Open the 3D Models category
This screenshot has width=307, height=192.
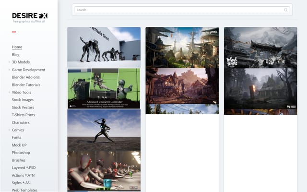point(21,62)
